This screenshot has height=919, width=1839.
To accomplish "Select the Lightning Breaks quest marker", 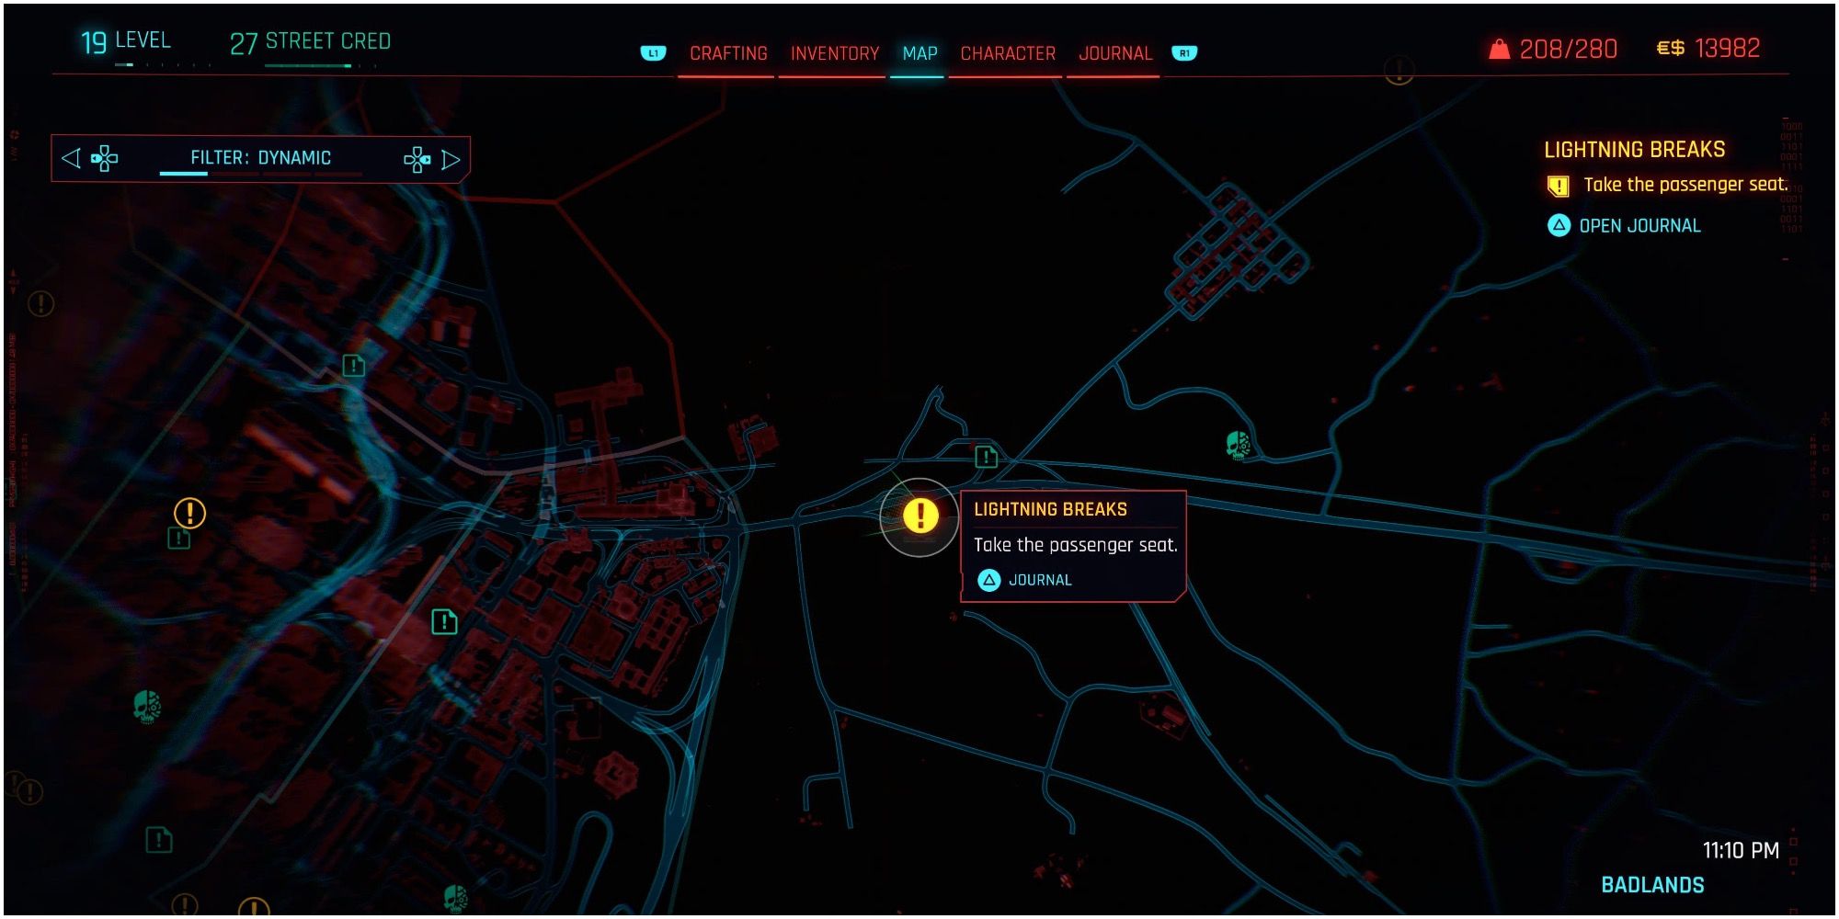I will click(919, 516).
